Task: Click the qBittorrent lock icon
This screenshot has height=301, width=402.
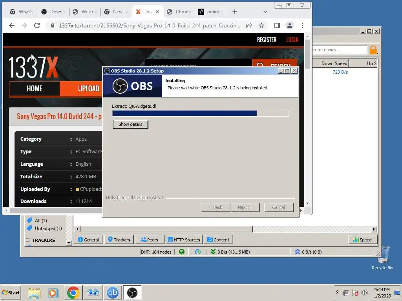Action: tap(373, 50)
